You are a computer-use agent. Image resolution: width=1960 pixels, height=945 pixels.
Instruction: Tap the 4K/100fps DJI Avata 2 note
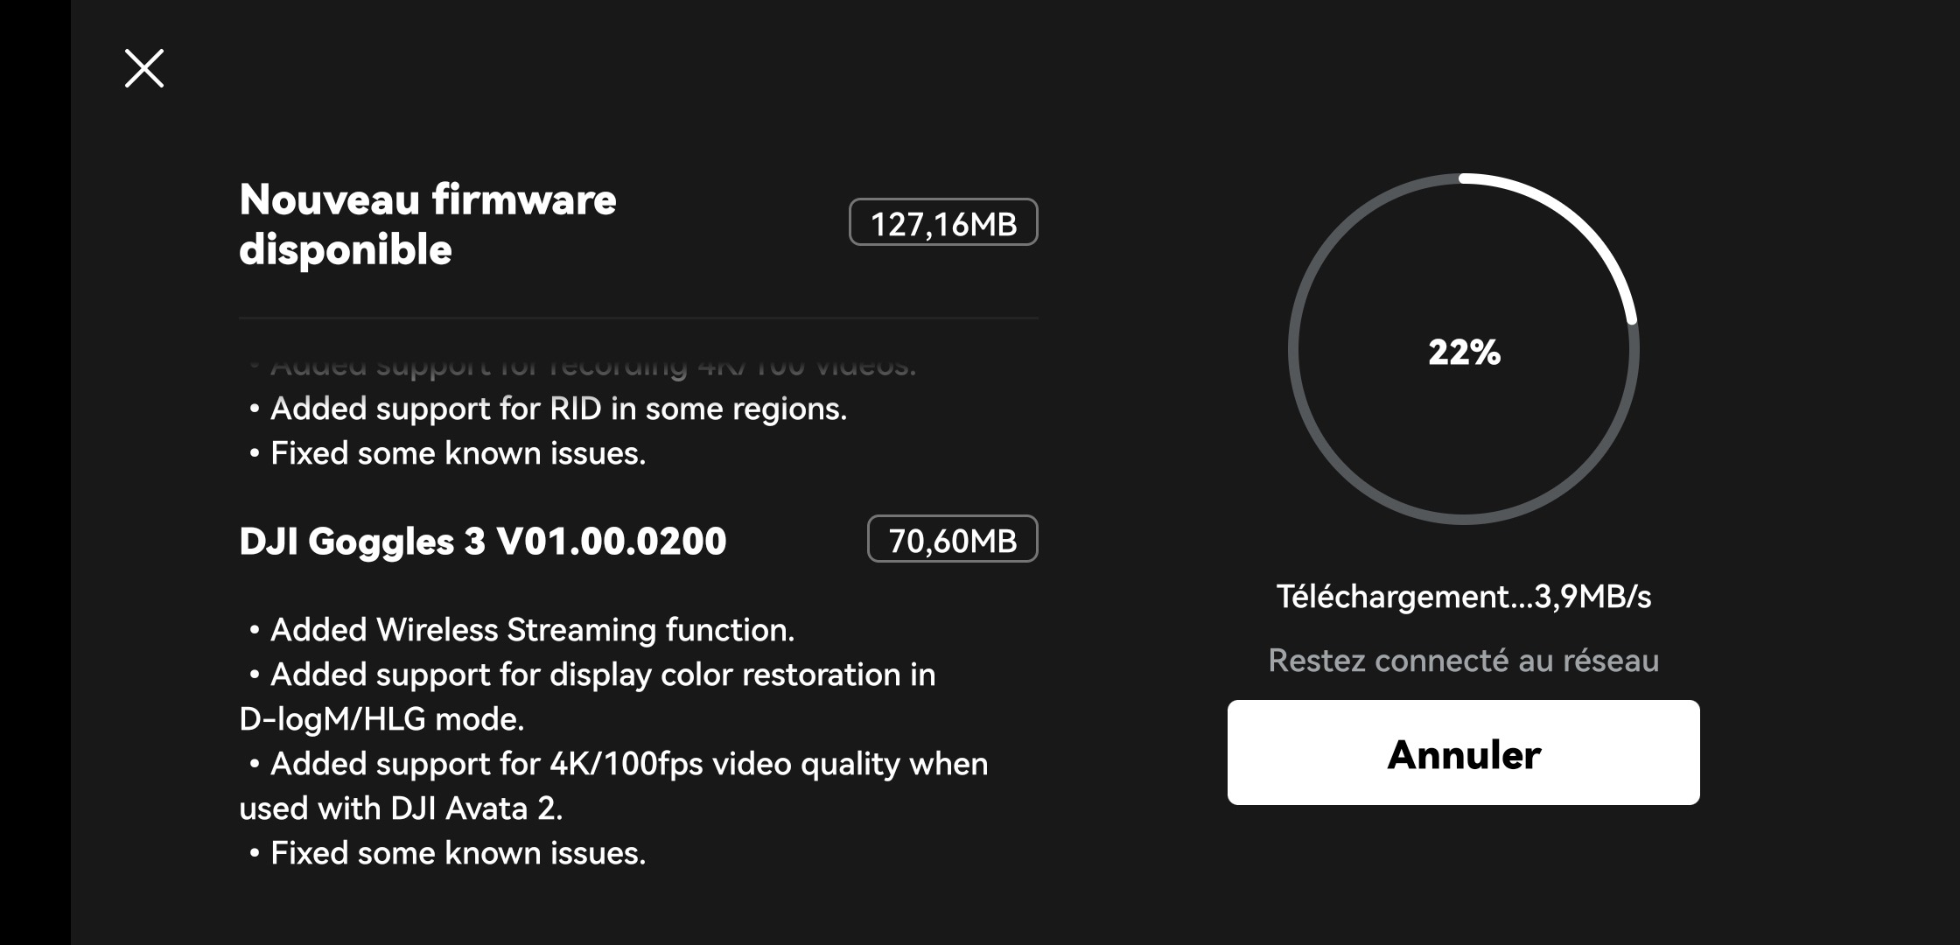point(613,786)
